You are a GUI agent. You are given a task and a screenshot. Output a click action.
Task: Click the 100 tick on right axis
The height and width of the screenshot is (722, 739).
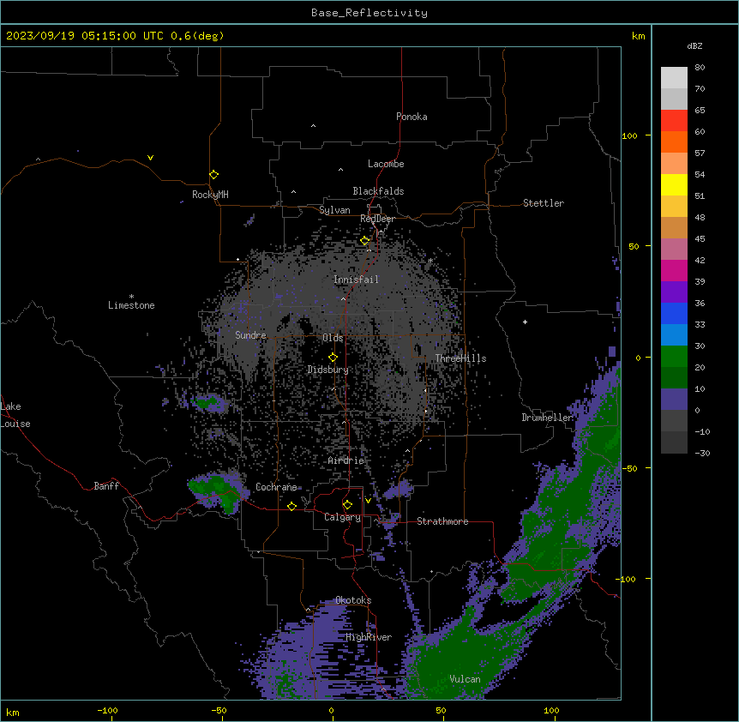pos(629,136)
